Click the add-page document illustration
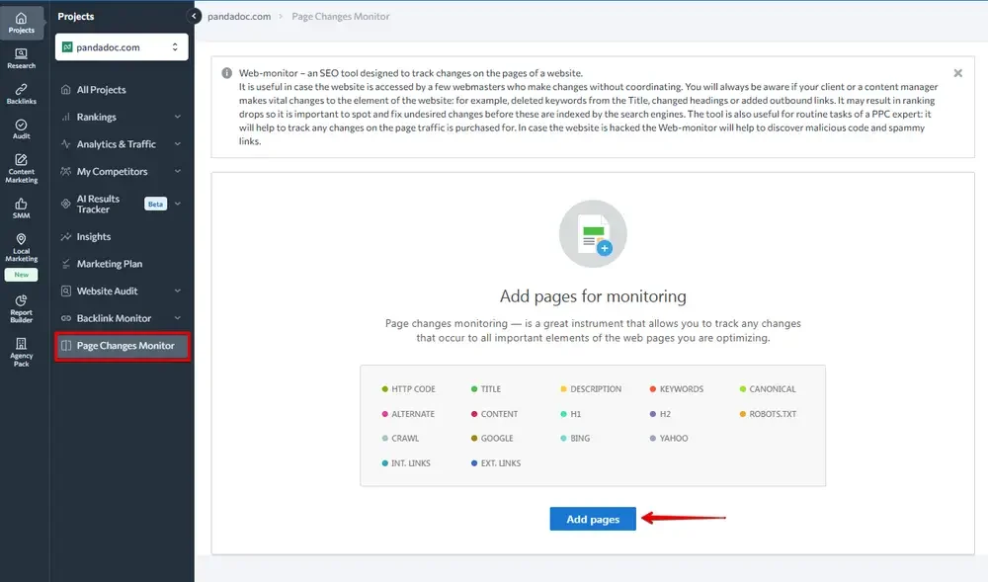The width and height of the screenshot is (988, 582). [593, 233]
